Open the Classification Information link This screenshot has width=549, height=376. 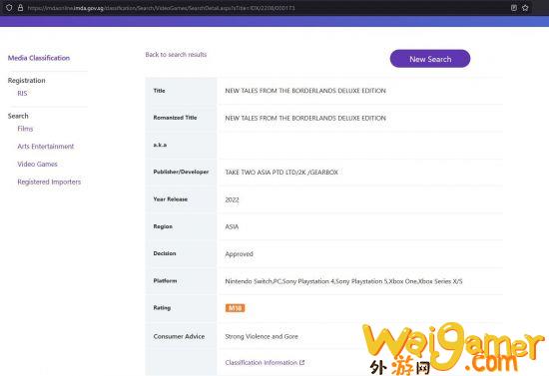point(262,363)
